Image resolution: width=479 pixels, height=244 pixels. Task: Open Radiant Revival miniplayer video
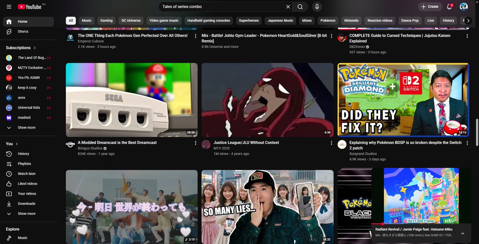pyautogui.click(x=421, y=196)
